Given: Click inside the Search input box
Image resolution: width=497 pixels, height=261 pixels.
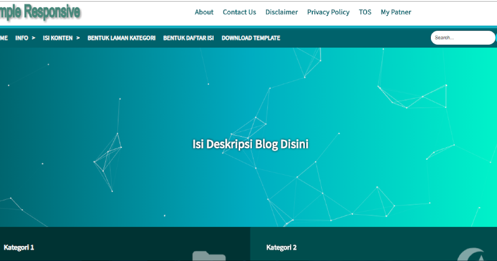Looking at the screenshot, I should 463,37.
